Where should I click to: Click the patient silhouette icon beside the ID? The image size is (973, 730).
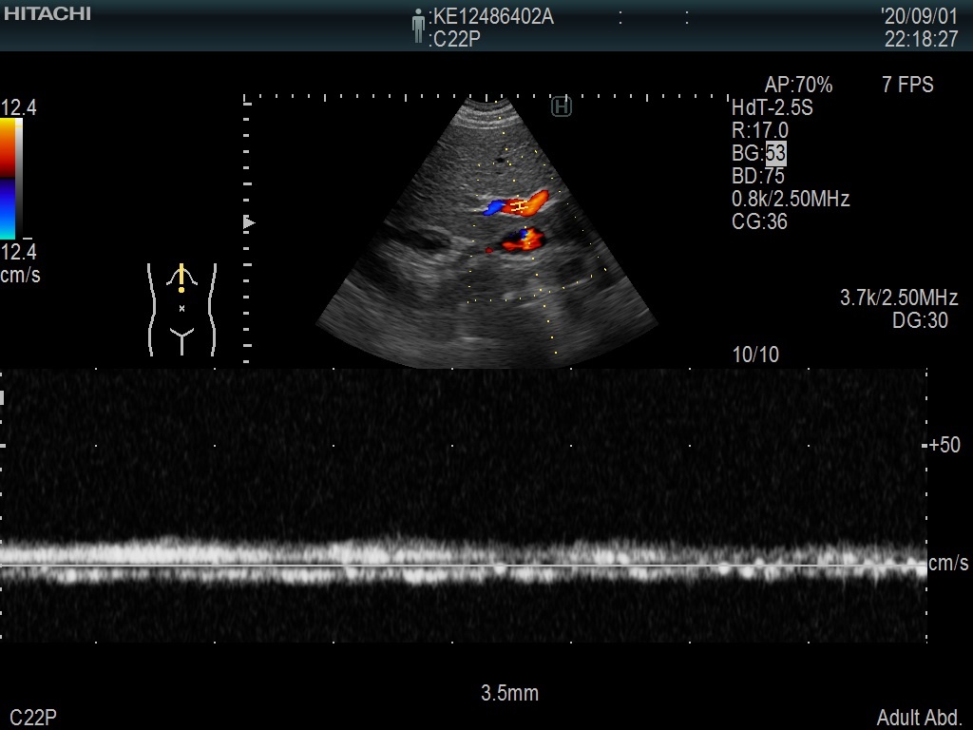pyautogui.click(x=418, y=27)
